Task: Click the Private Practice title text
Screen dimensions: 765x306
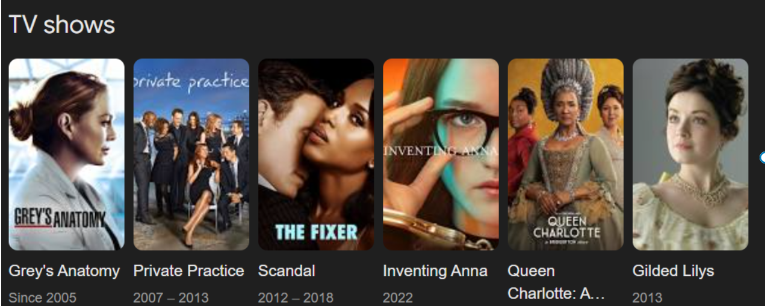Action: (188, 271)
